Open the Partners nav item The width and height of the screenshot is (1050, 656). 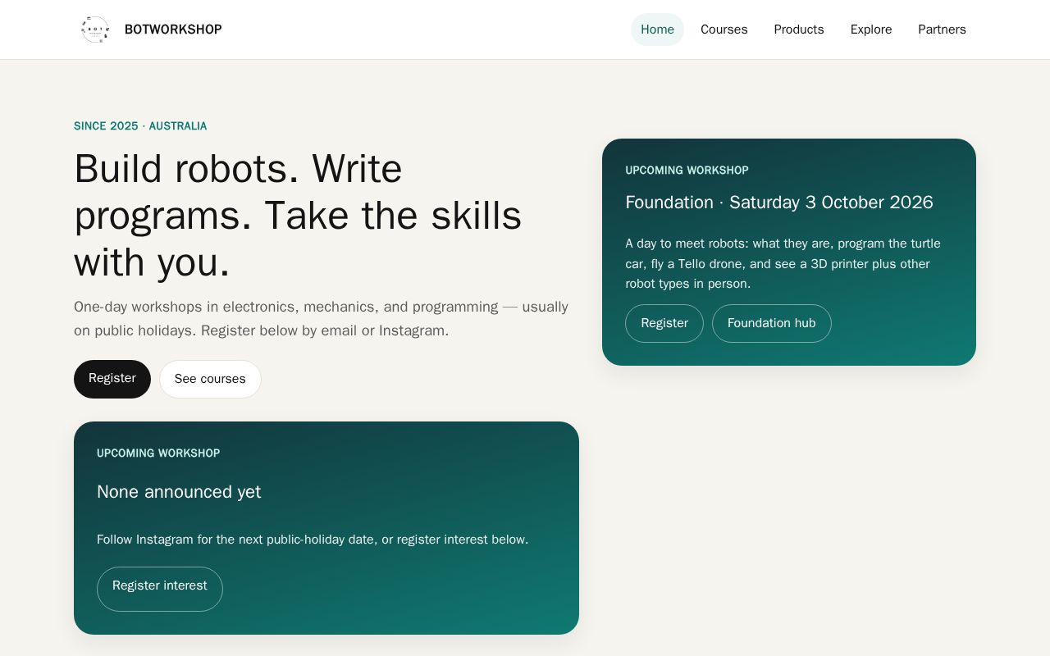coord(942,30)
